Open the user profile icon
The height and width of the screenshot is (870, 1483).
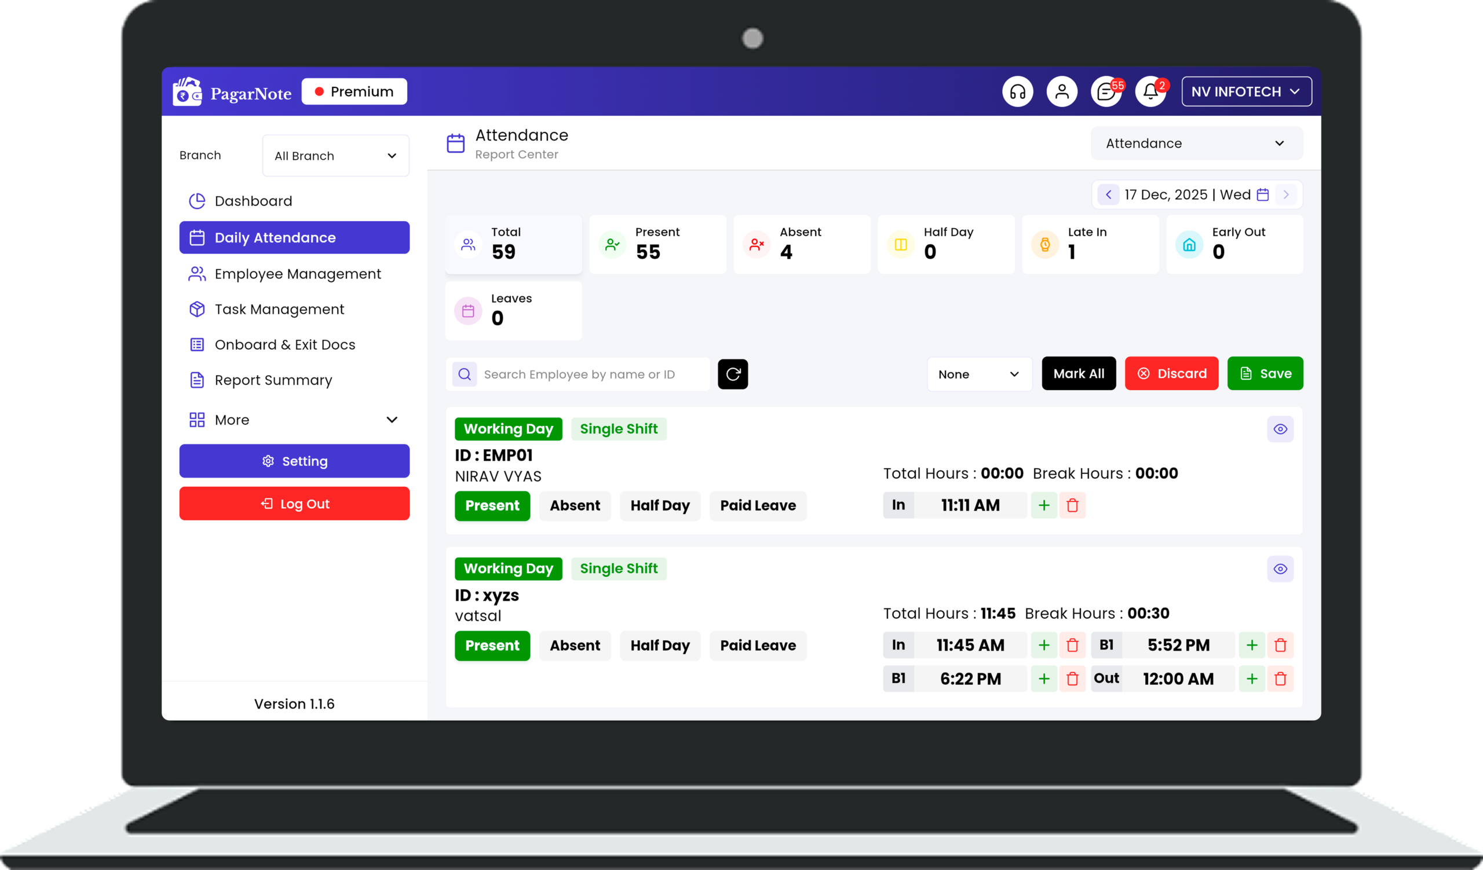pyautogui.click(x=1062, y=91)
